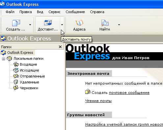Click the Входящие folder icon
Image resolution: width=163 pixels, height=130 pixels.
point(16,64)
